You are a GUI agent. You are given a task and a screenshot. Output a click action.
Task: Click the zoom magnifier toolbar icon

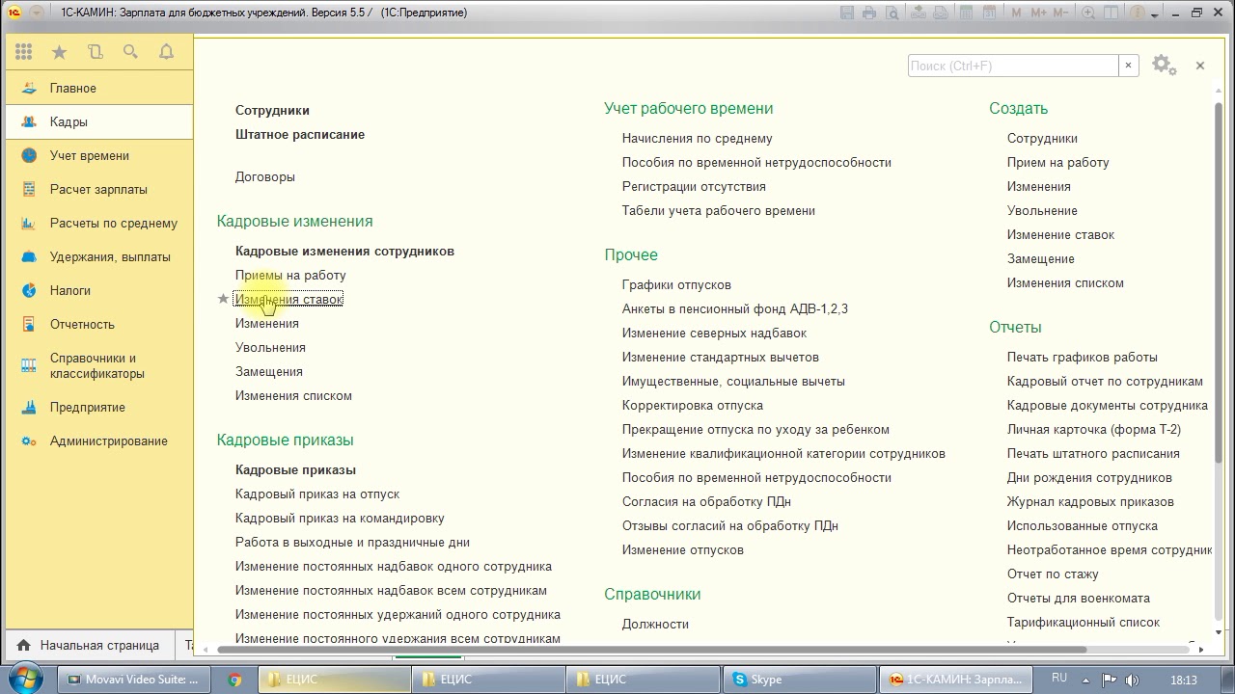tap(1088, 13)
